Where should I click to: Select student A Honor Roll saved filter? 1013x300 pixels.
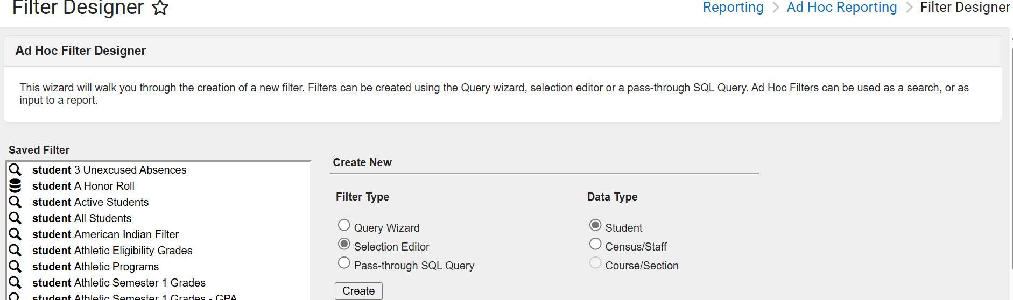(83, 186)
